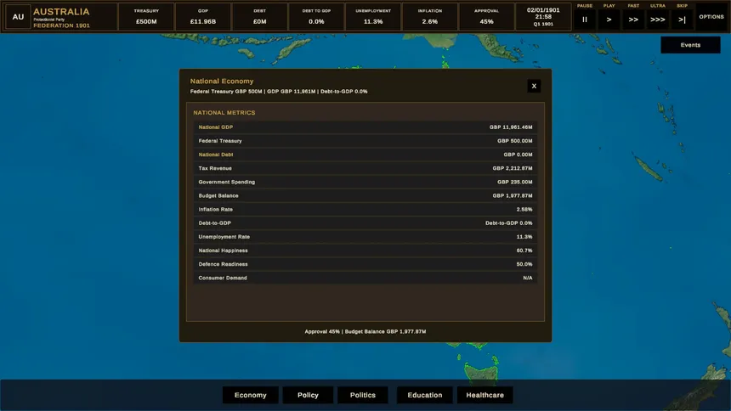This screenshot has height=411, width=731.
Task: Click the NATIONAL METRICS heading
Action: [224, 113]
